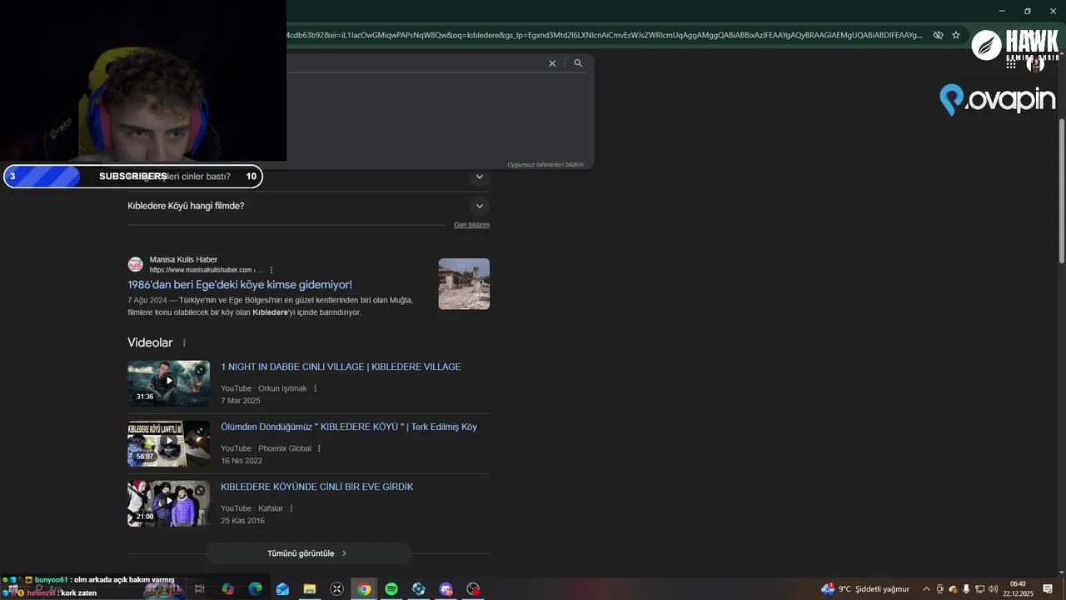
Task: Click the magnifier search icon in search box
Action: (578, 63)
